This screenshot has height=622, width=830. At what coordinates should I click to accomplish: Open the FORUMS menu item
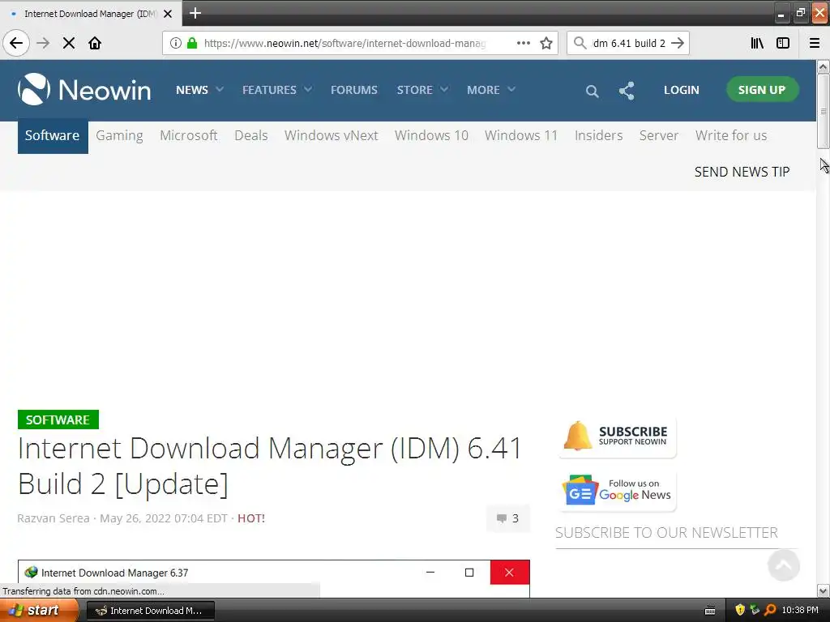point(354,90)
